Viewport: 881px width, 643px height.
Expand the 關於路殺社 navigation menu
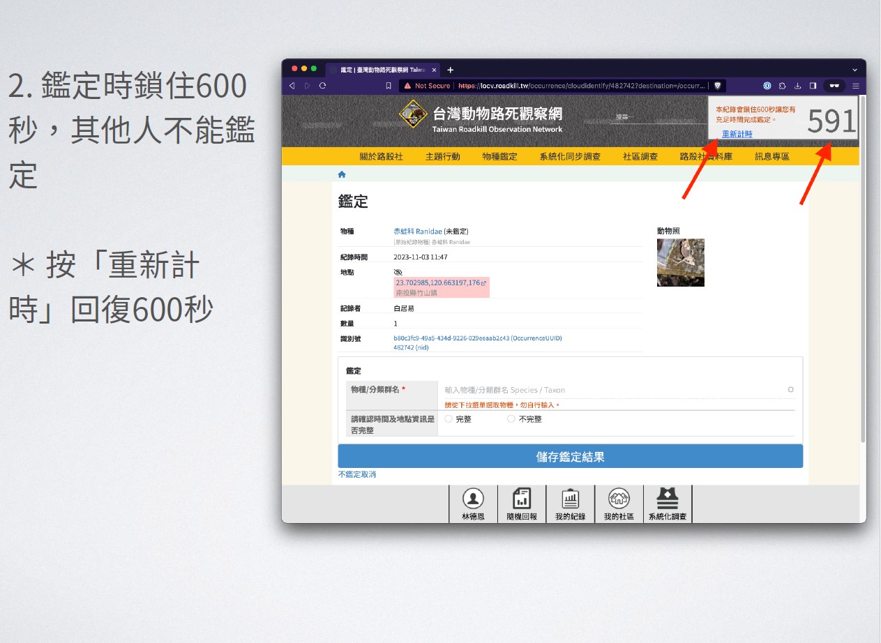click(381, 157)
